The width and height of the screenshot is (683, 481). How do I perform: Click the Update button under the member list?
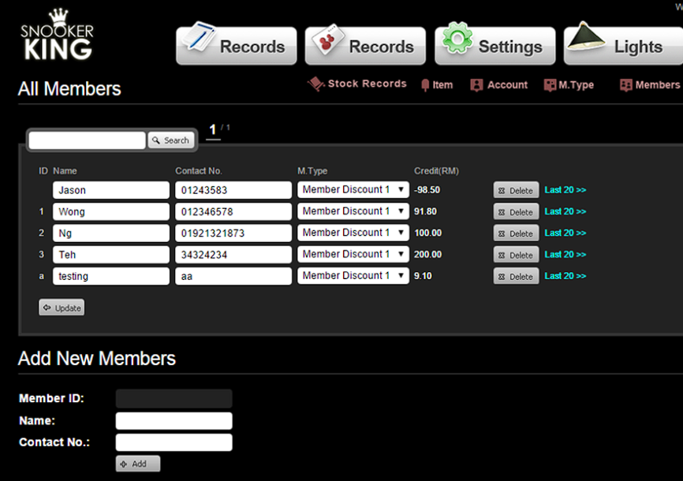[62, 308]
